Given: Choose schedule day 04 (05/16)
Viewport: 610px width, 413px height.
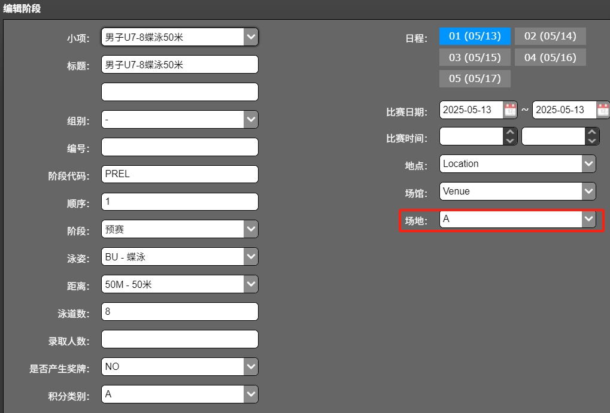Looking at the screenshot, I should pos(550,57).
